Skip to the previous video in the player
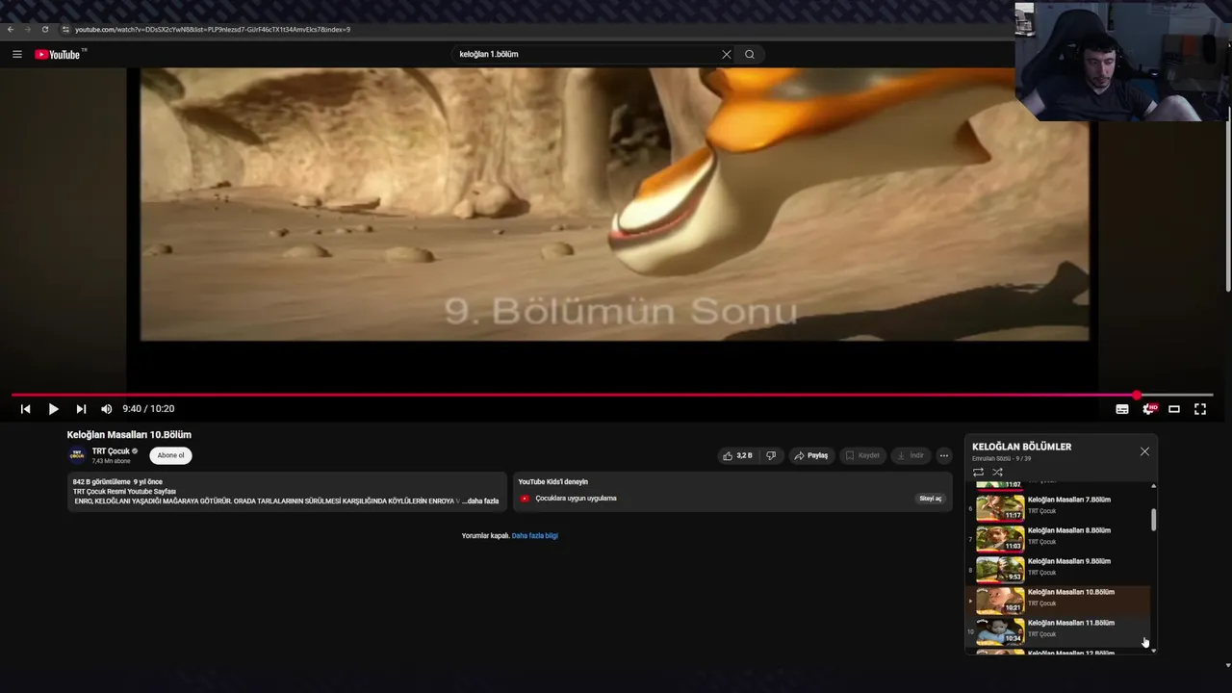The width and height of the screenshot is (1232, 693). [25, 409]
